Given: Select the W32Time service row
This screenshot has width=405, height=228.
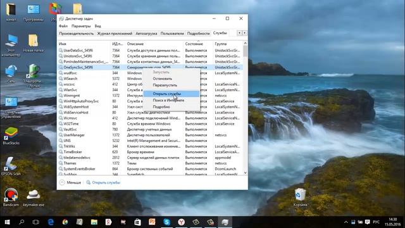Looking at the screenshot, I should [x=150, y=124].
